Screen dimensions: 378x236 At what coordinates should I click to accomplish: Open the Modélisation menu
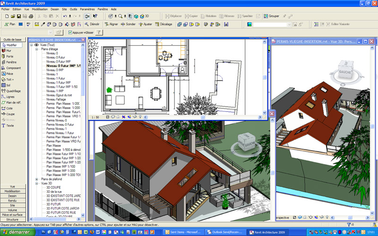(40, 9)
